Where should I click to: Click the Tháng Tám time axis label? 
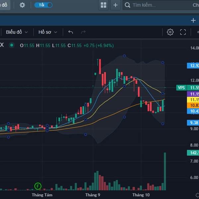click(x=42, y=195)
